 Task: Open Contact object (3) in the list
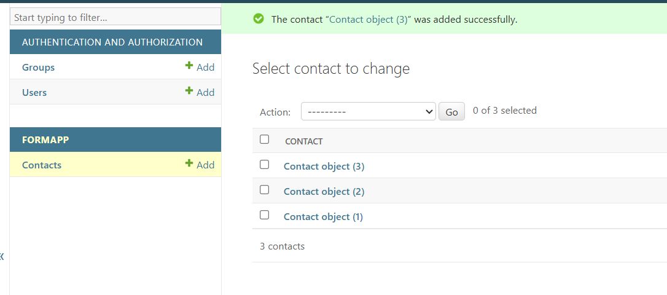(324, 167)
